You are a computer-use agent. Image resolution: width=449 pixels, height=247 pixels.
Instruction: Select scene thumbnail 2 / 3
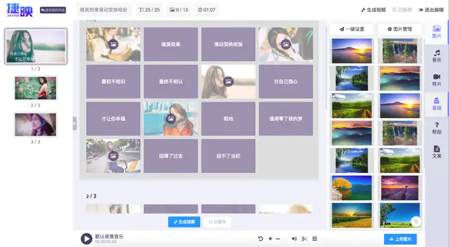point(36,88)
